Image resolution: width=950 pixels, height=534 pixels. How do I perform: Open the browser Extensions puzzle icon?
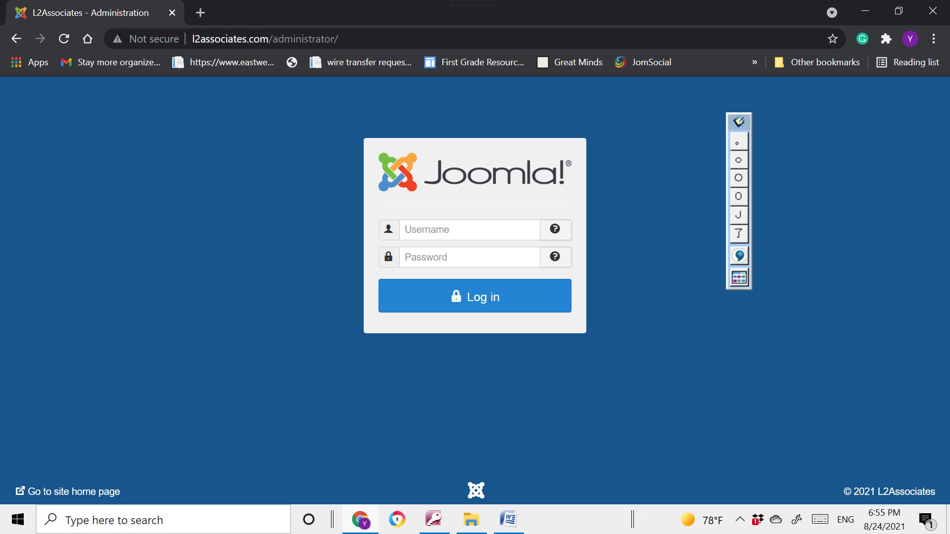886,39
